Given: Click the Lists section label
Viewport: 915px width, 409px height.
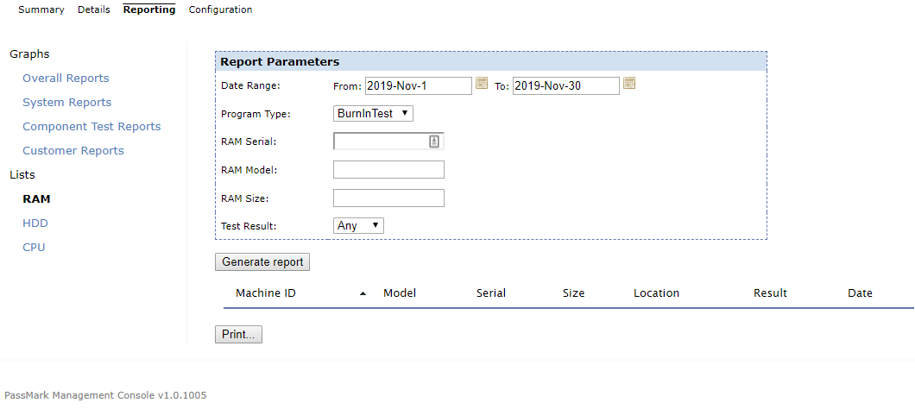Looking at the screenshot, I should point(22,175).
